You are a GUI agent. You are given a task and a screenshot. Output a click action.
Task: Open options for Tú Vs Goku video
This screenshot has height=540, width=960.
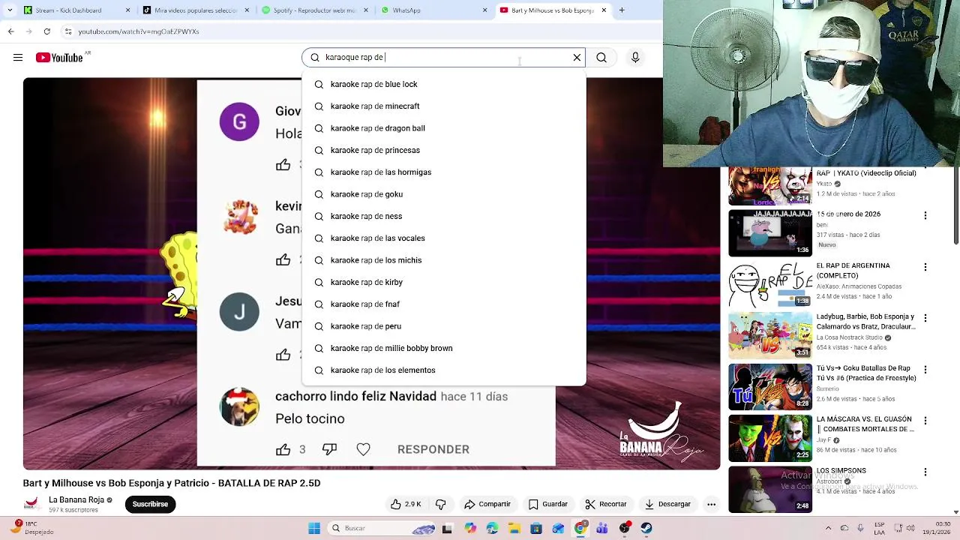click(x=925, y=370)
